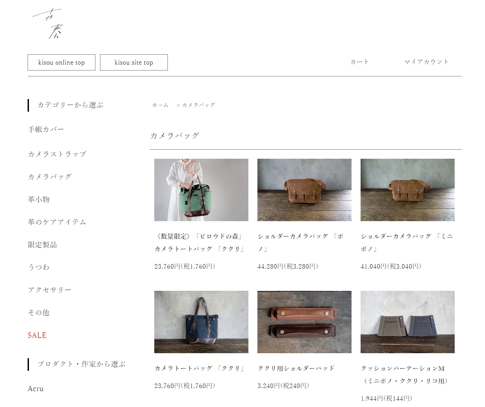Open navy カメラトートバッグ ククリ thumbnail

tap(201, 322)
